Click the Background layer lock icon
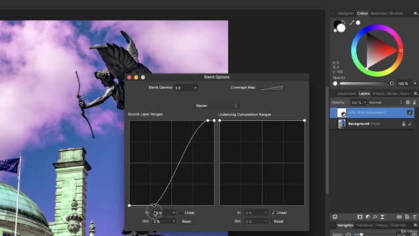This screenshot has width=419, height=236. [404, 124]
